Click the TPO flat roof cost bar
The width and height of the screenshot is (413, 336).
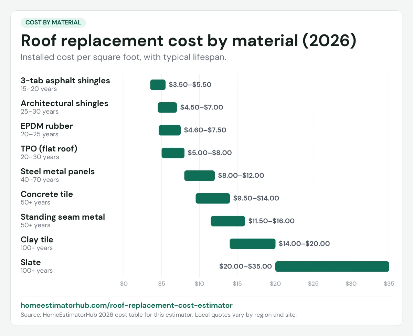point(173,153)
